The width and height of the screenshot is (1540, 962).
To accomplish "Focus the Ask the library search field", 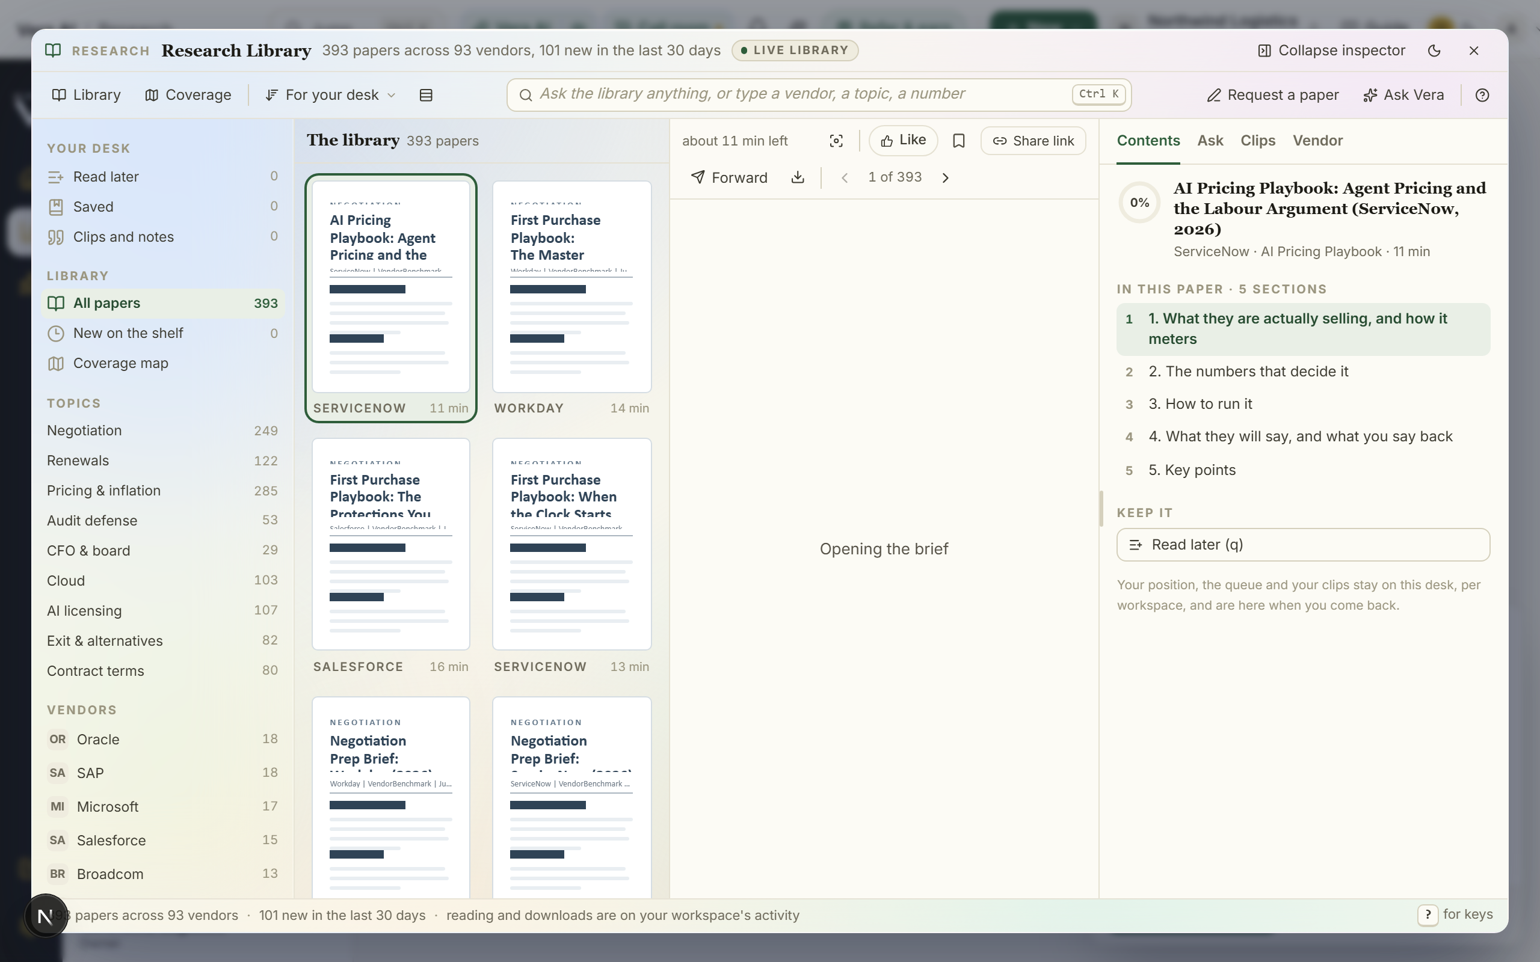I will 819,95.
